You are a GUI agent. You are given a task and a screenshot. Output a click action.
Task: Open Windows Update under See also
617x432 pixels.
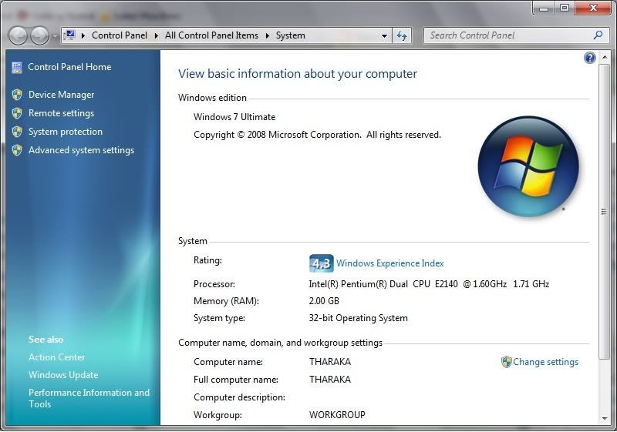pos(63,375)
